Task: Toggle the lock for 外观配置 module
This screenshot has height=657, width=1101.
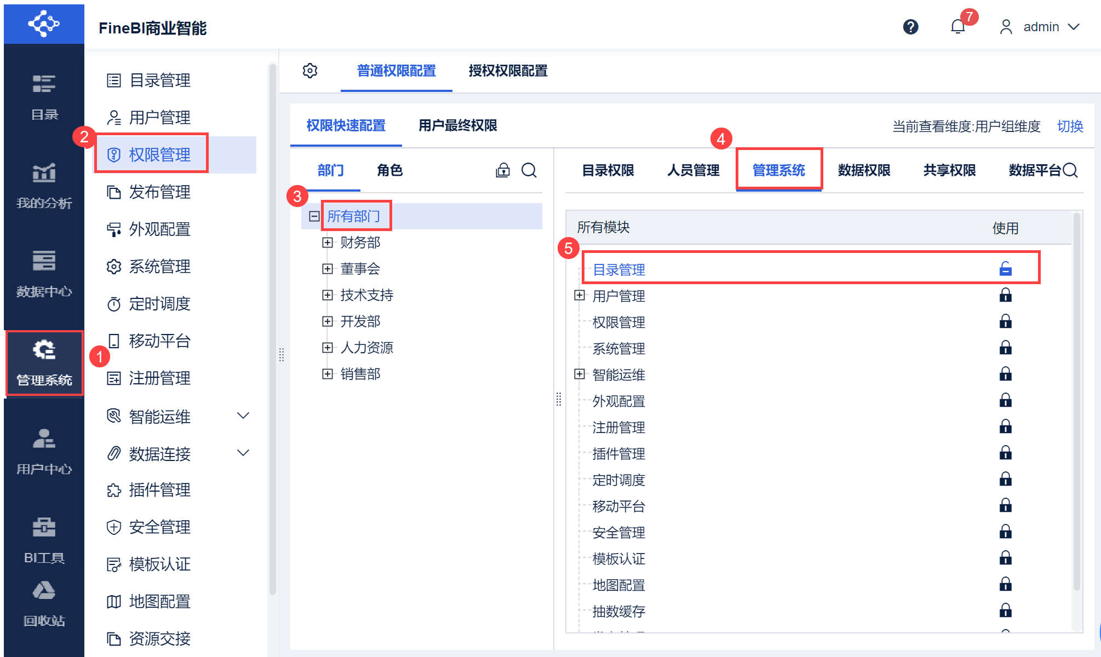Action: click(1005, 400)
